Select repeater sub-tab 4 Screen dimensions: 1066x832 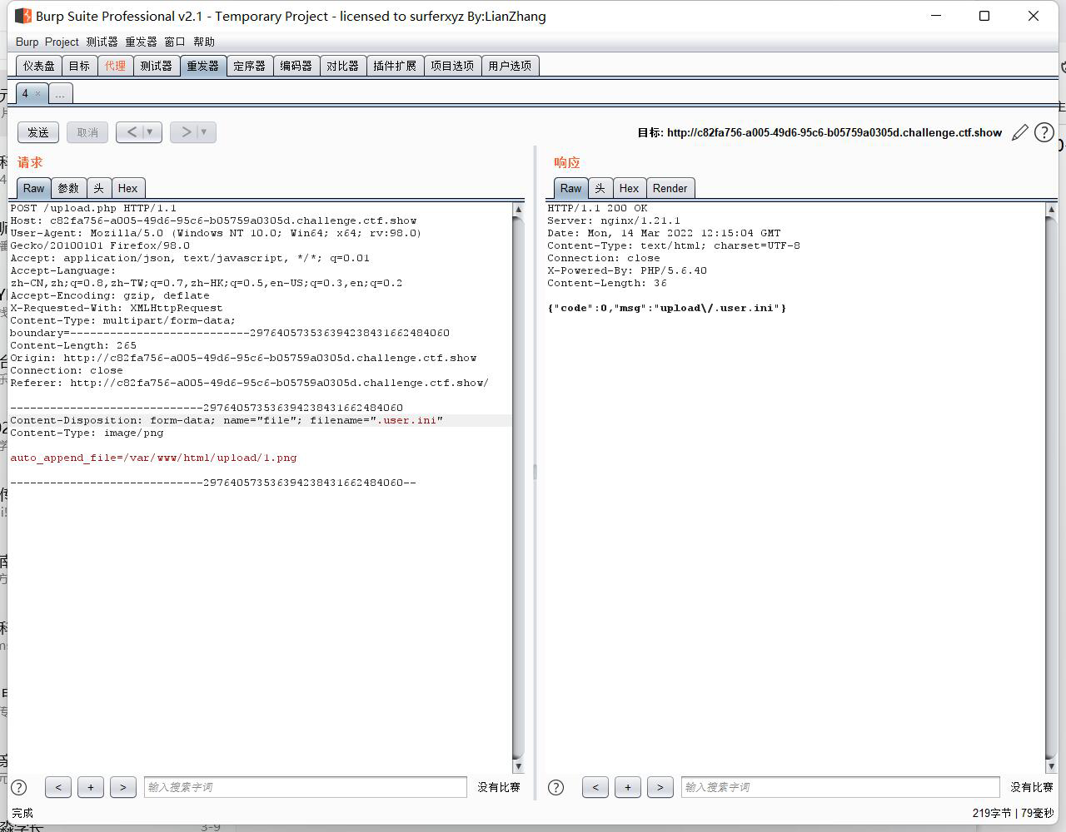click(x=25, y=94)
